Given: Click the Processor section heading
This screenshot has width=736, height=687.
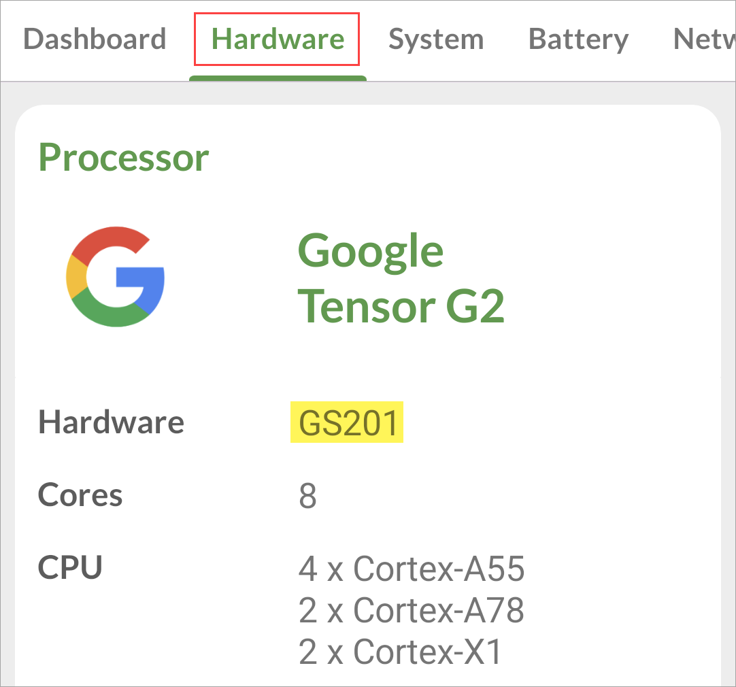Looking at the screenshot, I should coord(123,157).
